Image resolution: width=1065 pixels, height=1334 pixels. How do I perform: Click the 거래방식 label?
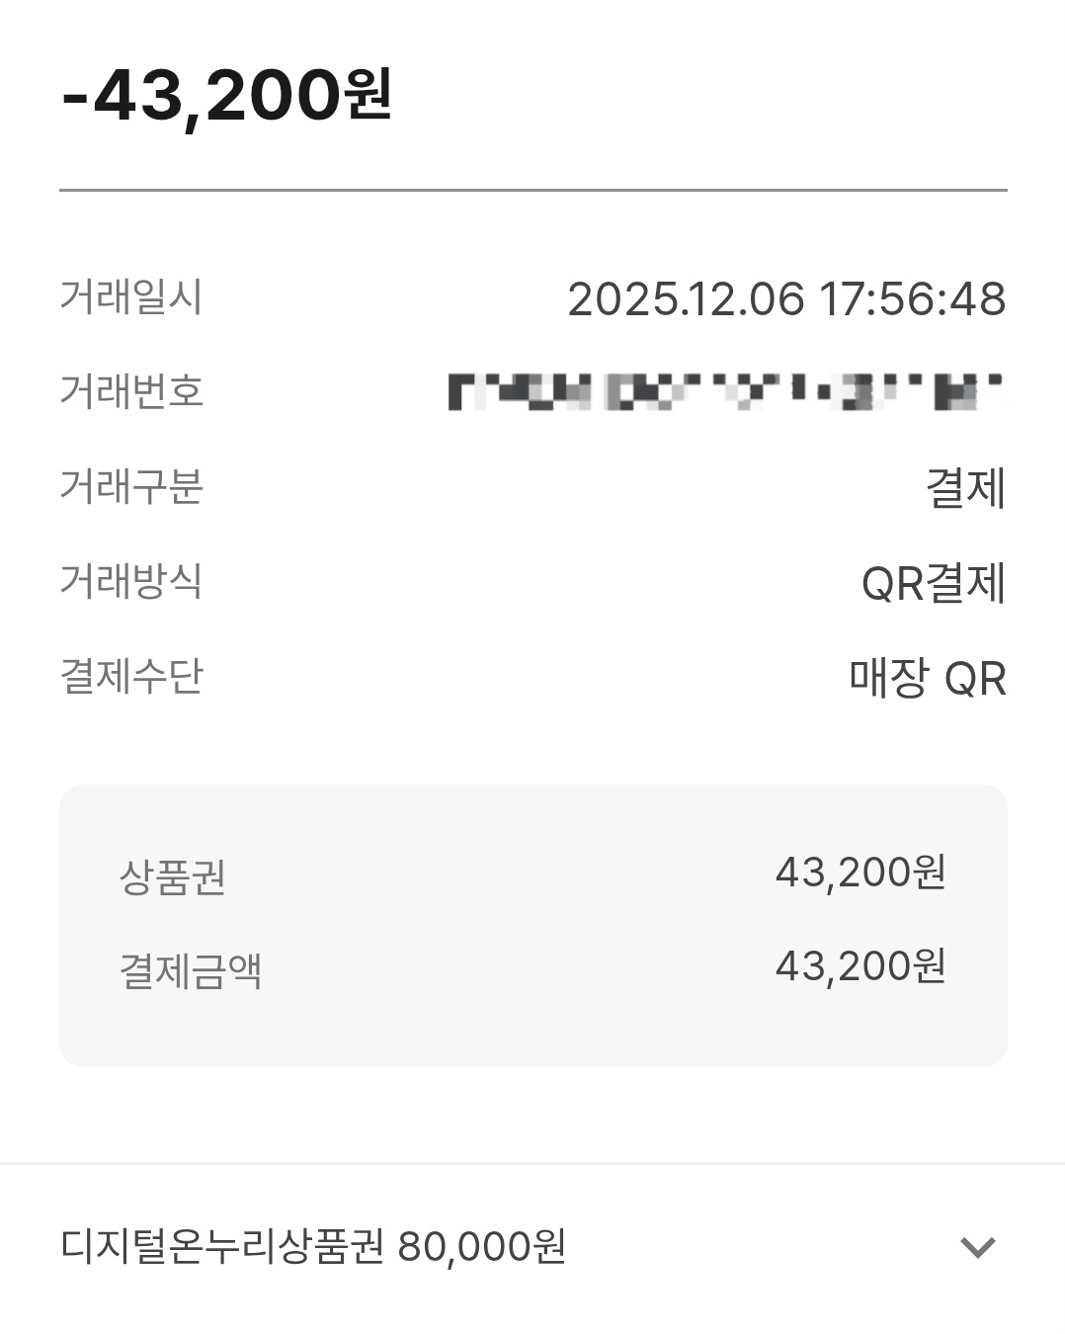(x=131, y=581)
